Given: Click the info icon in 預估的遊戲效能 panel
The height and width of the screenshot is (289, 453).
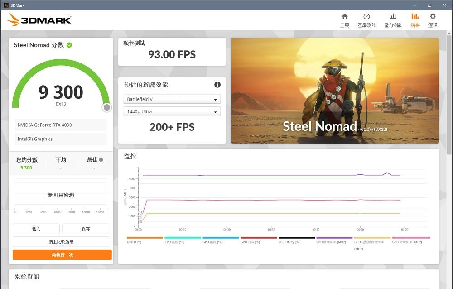Looking at the screenshot, I should click(x=217, y=85).
